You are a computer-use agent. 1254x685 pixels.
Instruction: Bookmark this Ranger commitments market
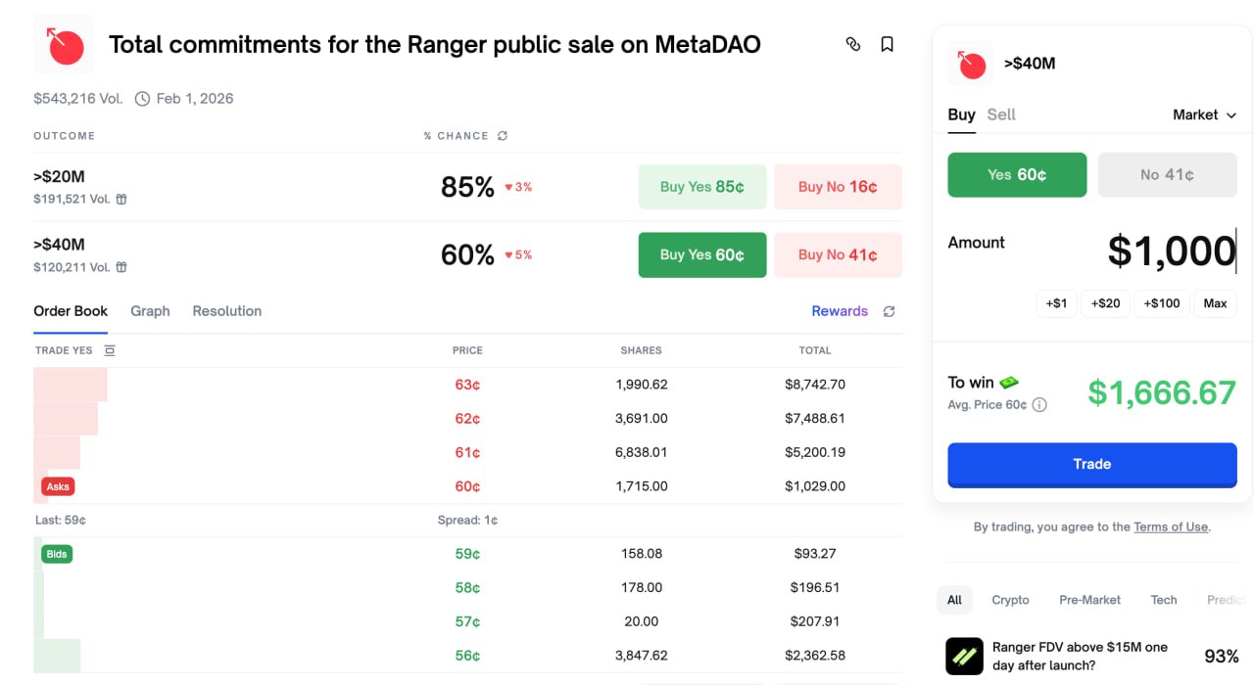coord(887,44)
